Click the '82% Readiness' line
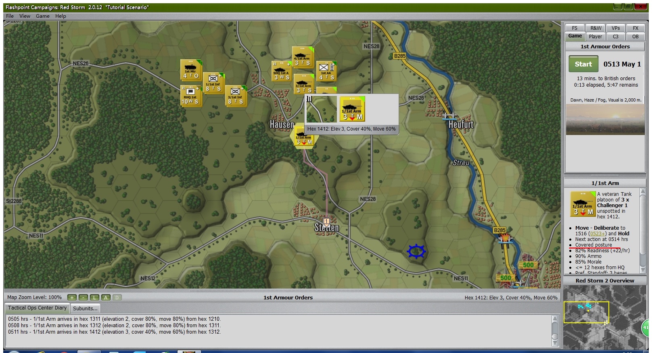The image size is (652, 353). pos(602,251)
